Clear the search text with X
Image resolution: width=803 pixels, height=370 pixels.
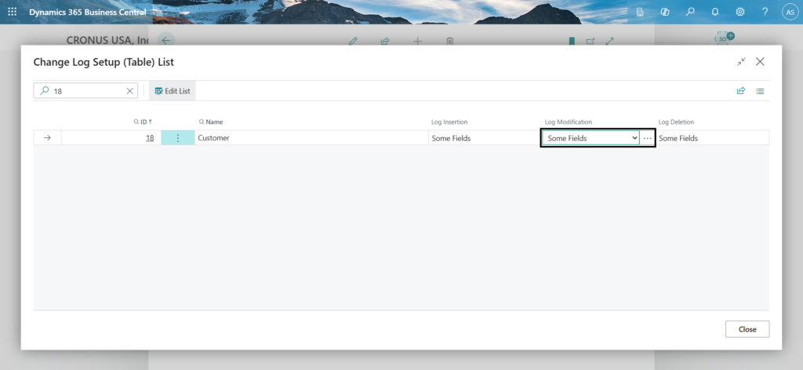pos(129,91)
